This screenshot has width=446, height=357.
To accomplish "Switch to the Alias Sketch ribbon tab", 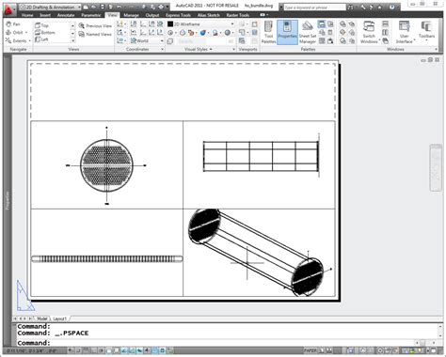I will (209, 15).
